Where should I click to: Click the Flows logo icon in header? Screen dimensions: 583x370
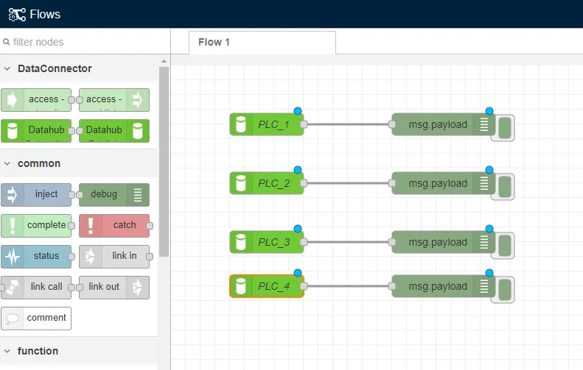click(17, 15)
